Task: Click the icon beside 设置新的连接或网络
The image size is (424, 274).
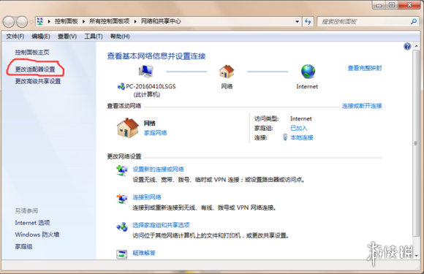Action: pyautogui.click(x=122, y=171)
